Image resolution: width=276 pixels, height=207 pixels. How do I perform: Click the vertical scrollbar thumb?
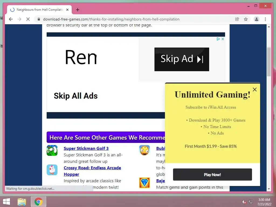click(x=269, y=62)
